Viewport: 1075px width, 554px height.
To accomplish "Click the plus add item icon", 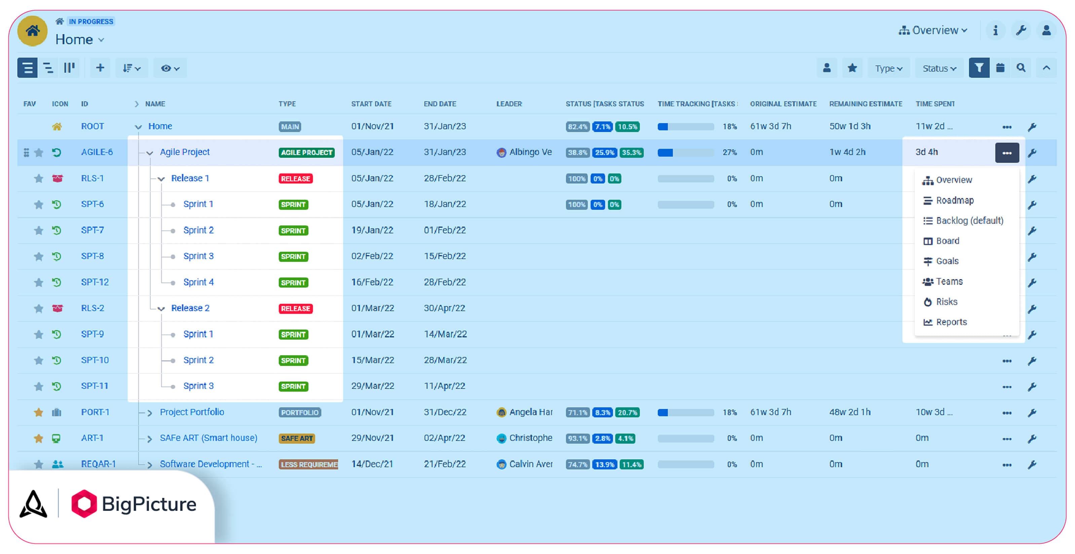I will [x=100, y=68].
